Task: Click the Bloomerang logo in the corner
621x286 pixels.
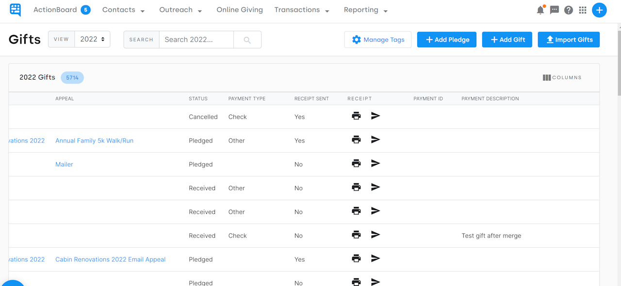Action: pos(15,10)
